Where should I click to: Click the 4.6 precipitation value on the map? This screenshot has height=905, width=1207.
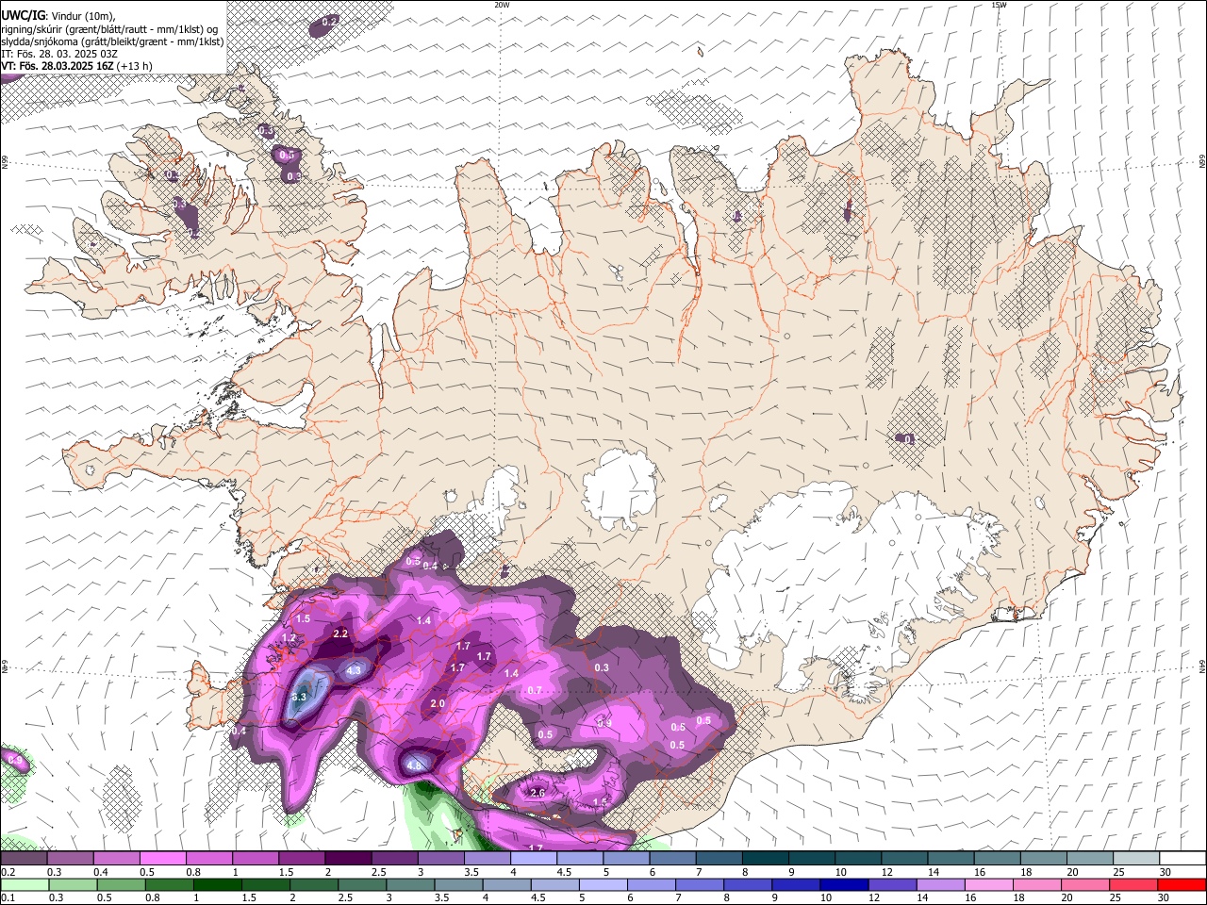(414, 765)
